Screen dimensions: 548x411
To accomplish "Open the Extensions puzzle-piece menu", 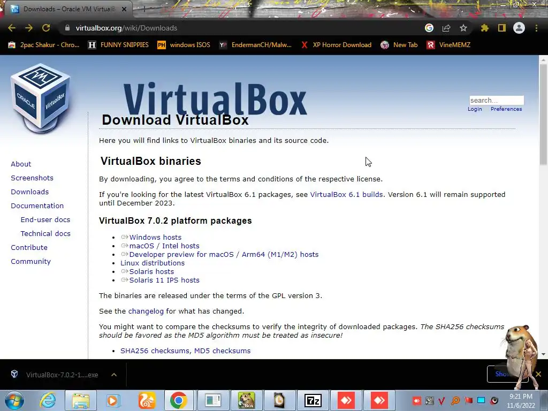I will coord(485,28).
